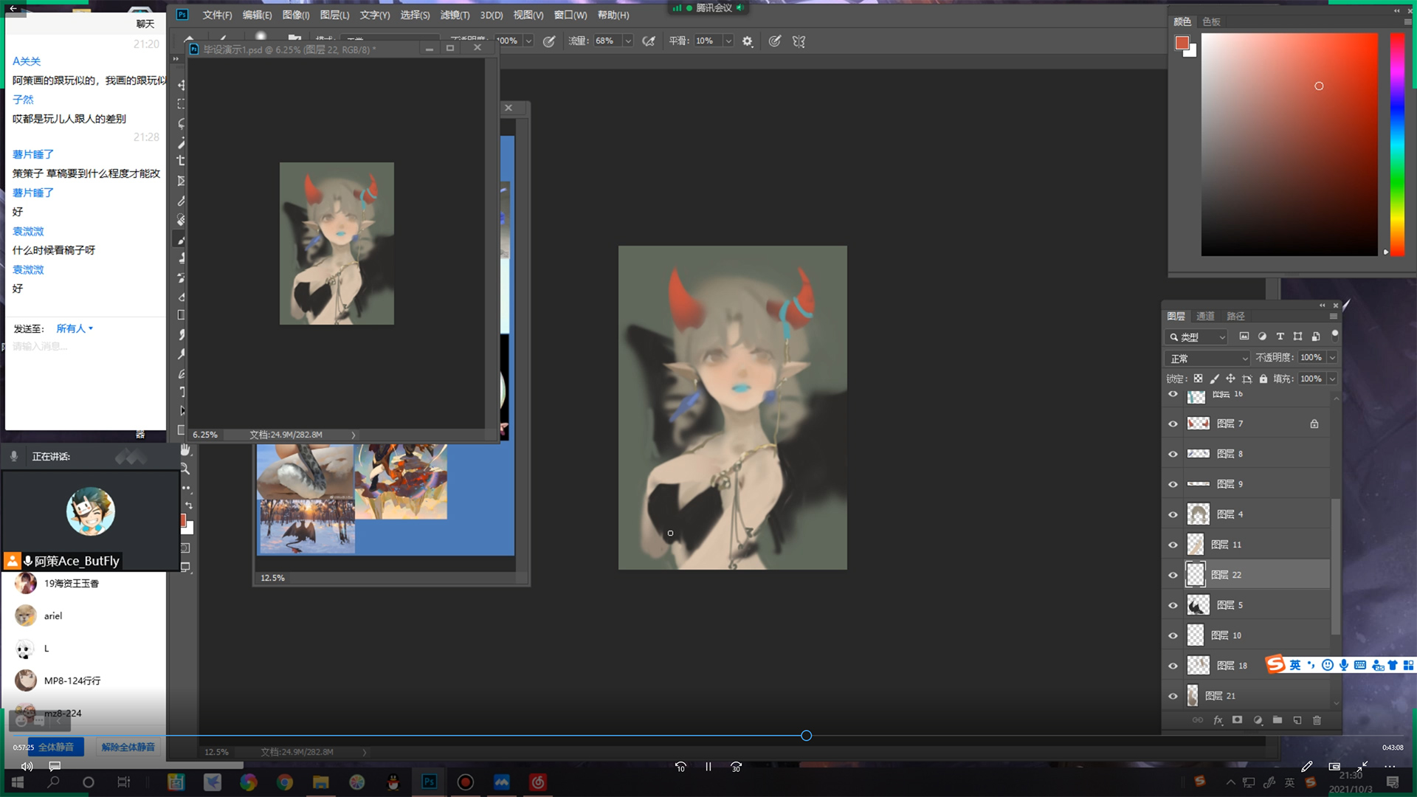The height and width of the screenshot is (797, 1417).
Task: Pause the video playback
Action: coord(708,767)
